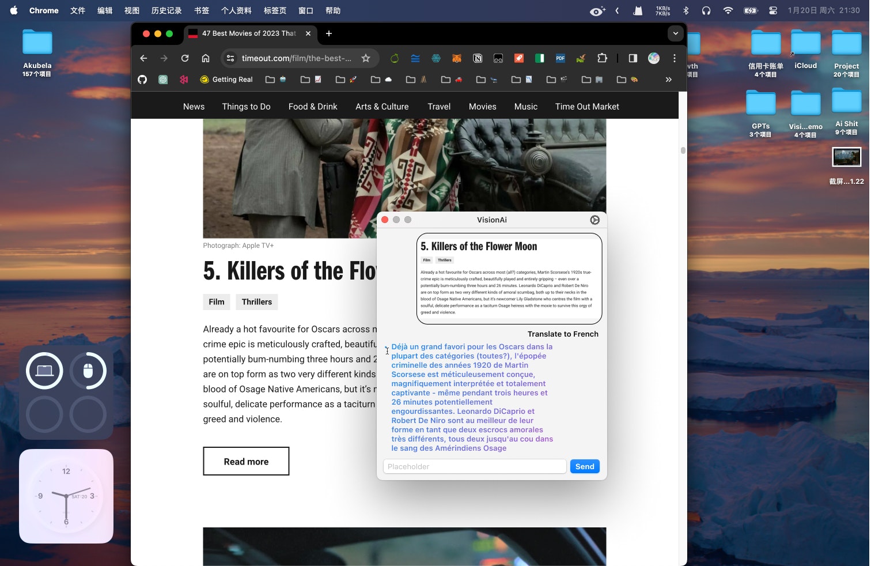Open the PDF extension icon

[561, 58]
